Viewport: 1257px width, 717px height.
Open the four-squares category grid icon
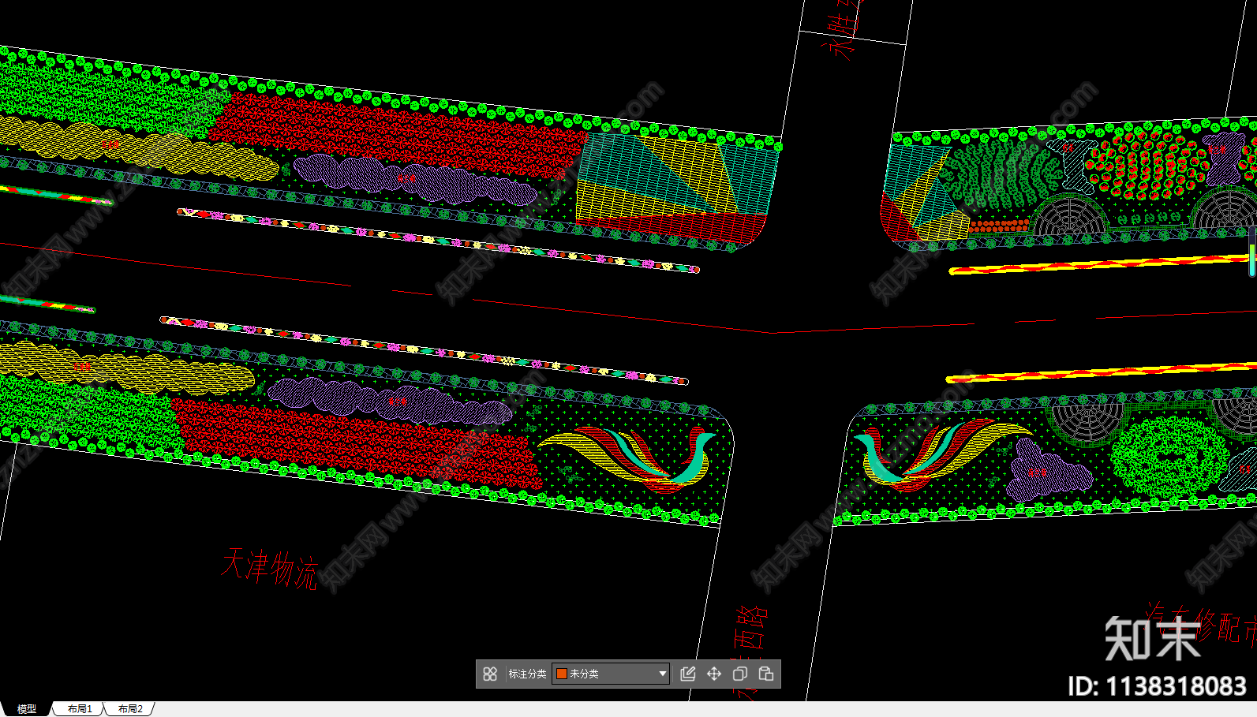tap(490, 674)
